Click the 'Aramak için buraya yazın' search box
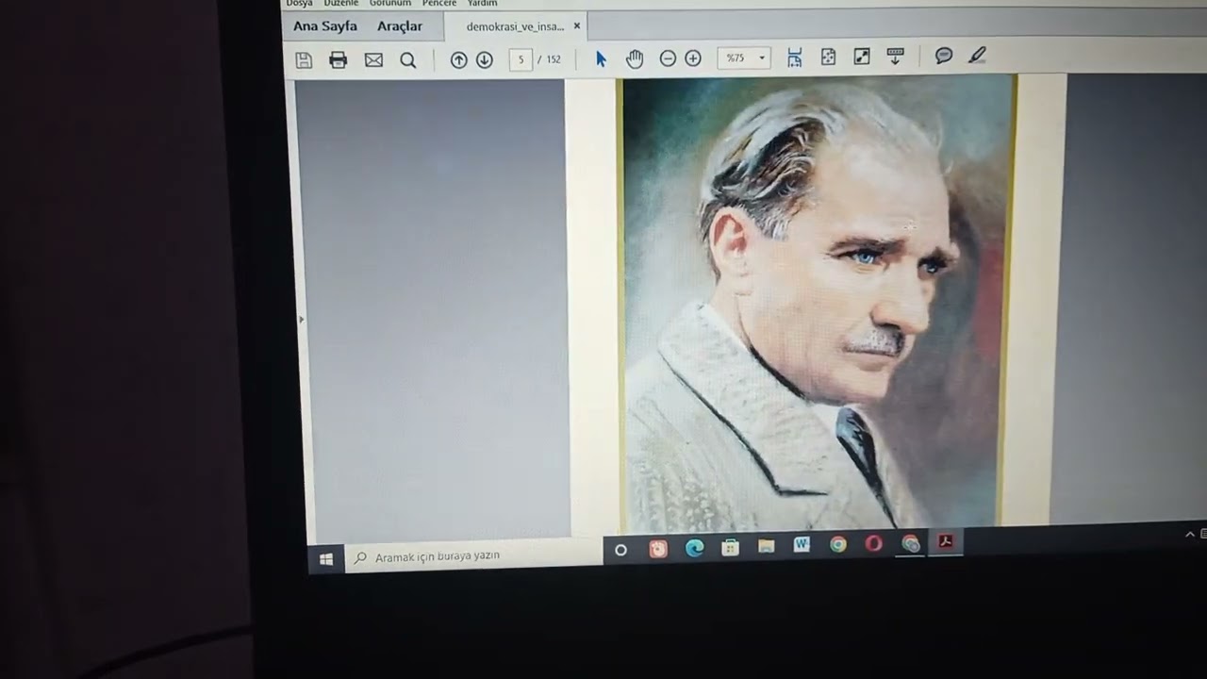This screenshot has height=679, width=1207. [473, 556]
